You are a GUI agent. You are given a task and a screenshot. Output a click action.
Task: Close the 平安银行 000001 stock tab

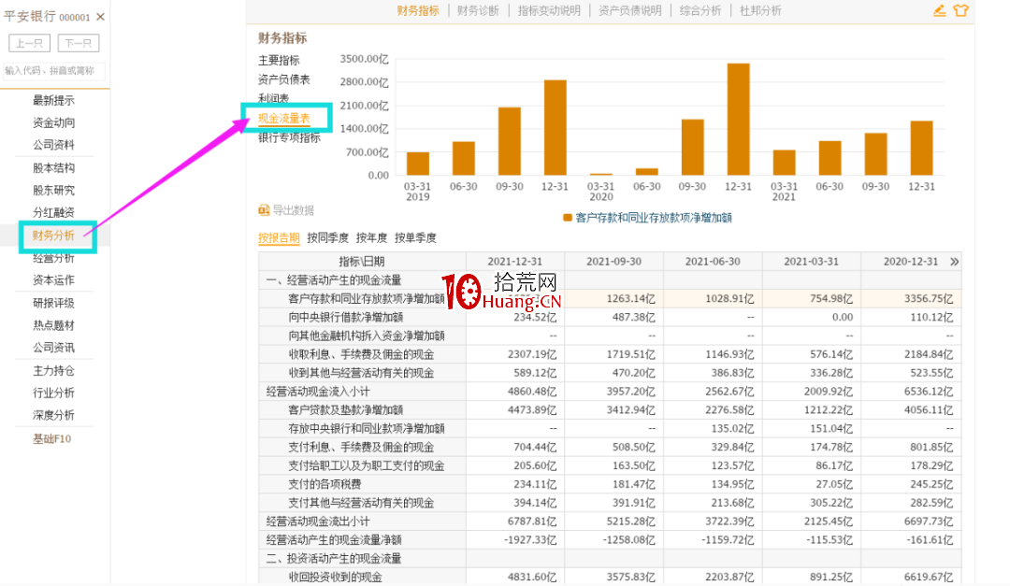(100, 17)
